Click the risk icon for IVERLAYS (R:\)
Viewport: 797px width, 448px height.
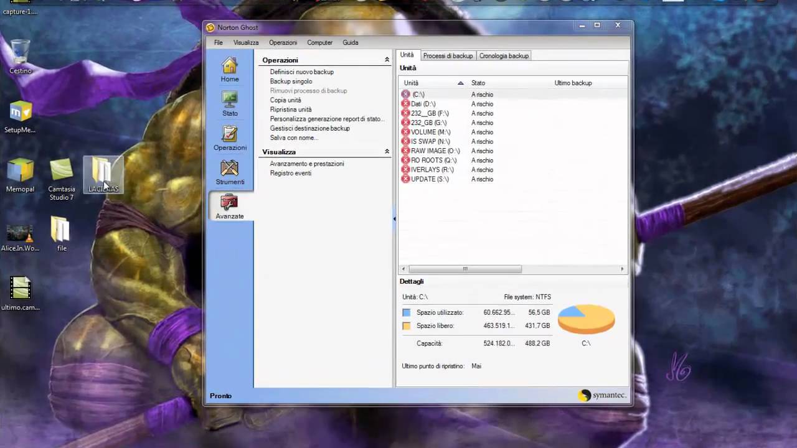point(406,169)
